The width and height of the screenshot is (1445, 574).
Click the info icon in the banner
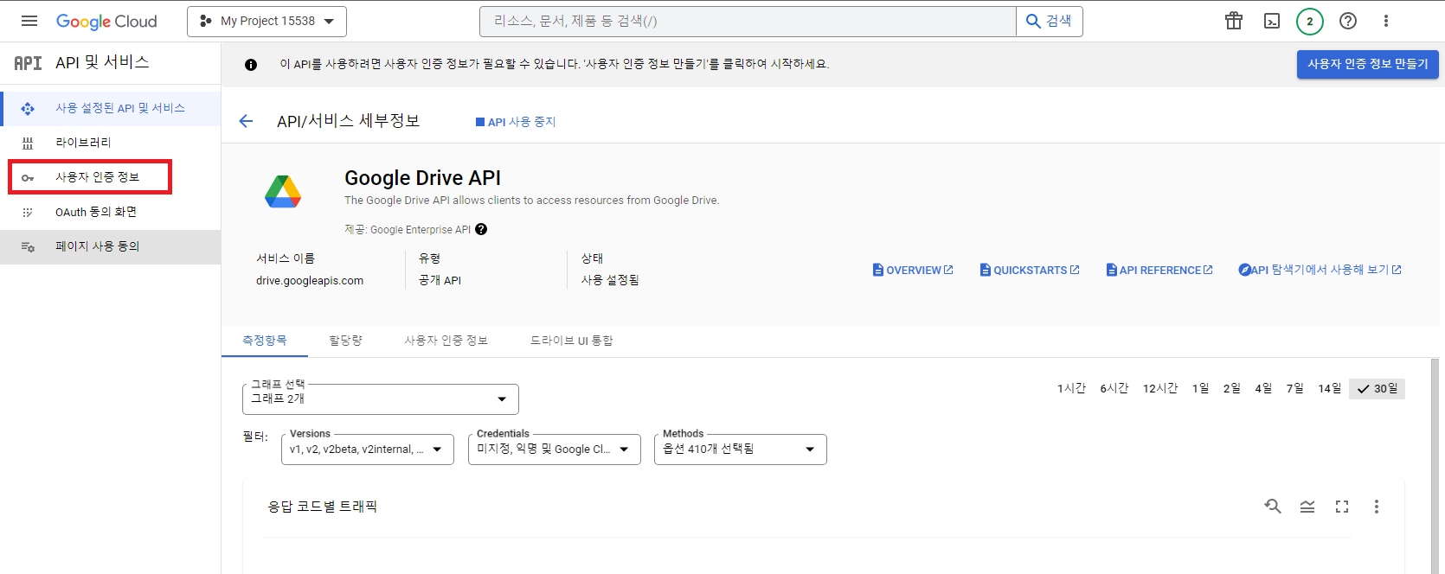(x=251, y=65)
